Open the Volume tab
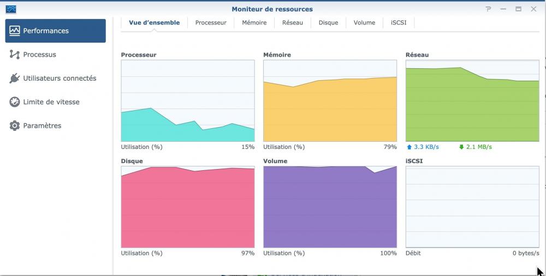The width and height of the screenshot is (546, 276). pos(364,23)
